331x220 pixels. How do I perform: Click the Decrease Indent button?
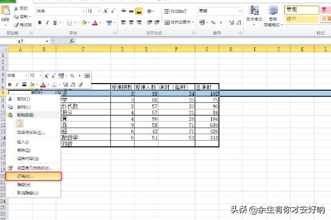150,23
